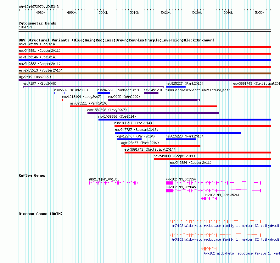Click the 5000k mark on the ruler

coord(104,13)
